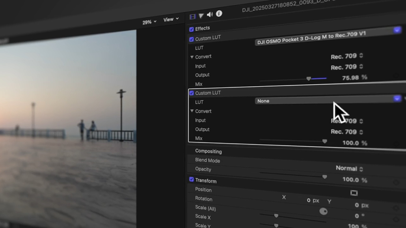Screen dimensions: 406x228
Task: Change Output Rec. 709 in second Custom LUT
Action: 347,132
